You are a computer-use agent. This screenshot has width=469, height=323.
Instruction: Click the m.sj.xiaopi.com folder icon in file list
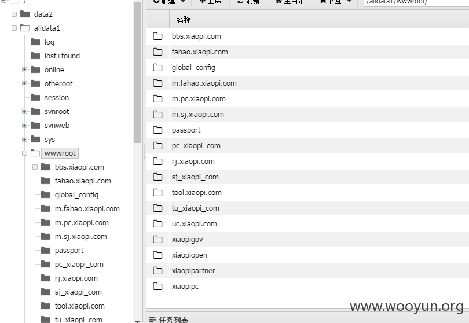pos(157,114)
